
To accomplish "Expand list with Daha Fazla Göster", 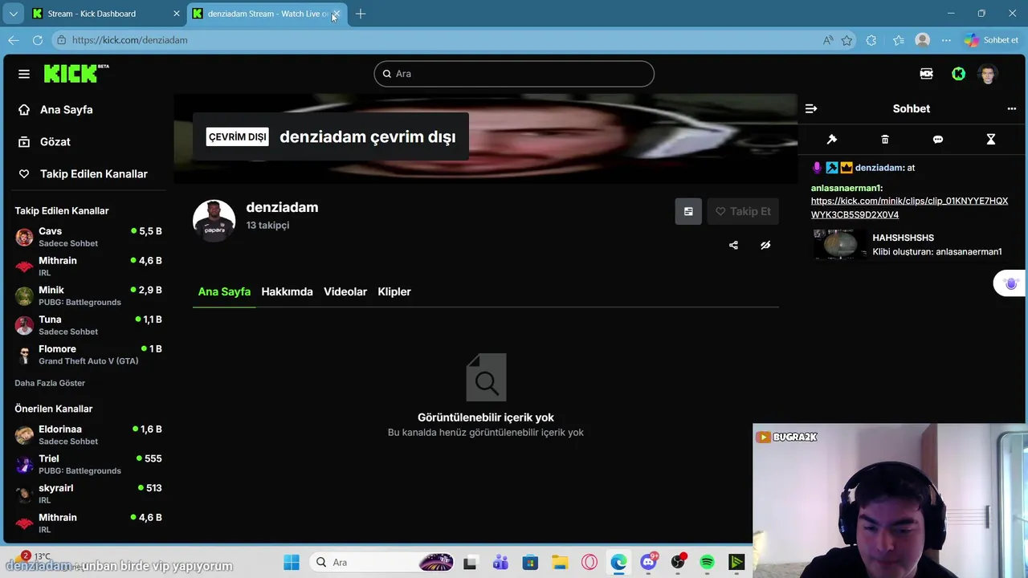I will point(50,383).
